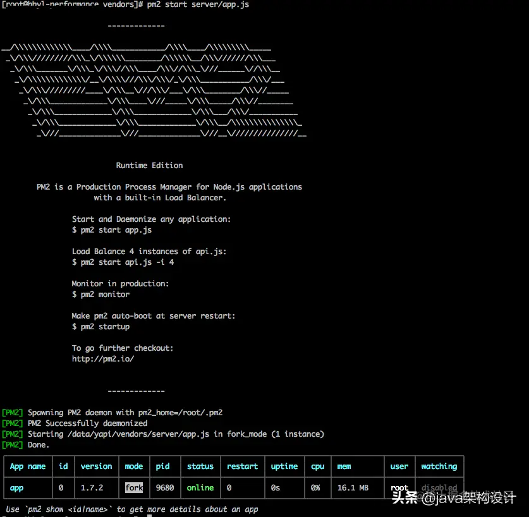Select the 'Runtime Edition' heading text
529x517 pixels.
[x=149, y=166]
